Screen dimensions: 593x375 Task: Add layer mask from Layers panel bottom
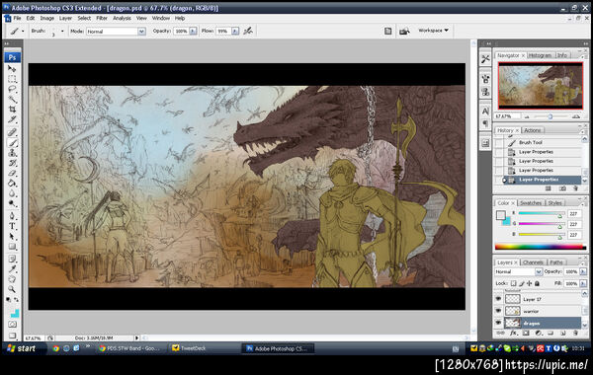[x=526, y=334]
